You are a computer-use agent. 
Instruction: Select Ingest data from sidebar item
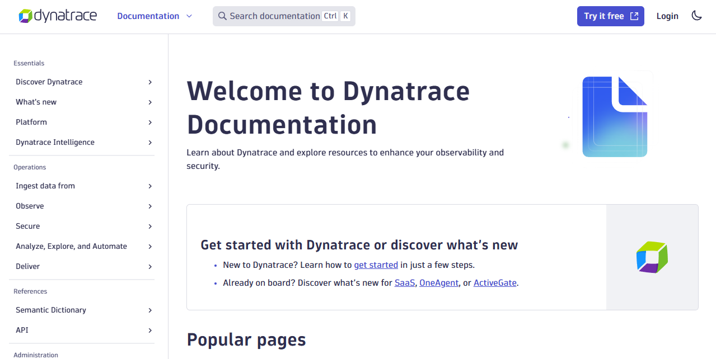[45, 186]
